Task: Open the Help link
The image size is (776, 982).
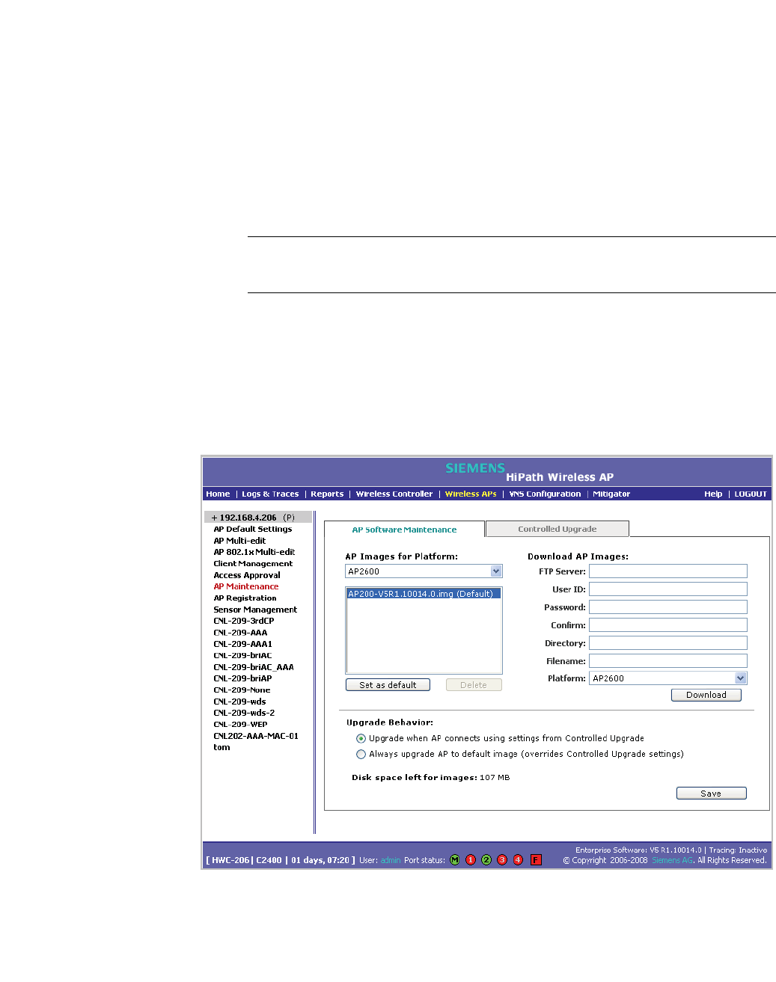Action: (713, 494)
